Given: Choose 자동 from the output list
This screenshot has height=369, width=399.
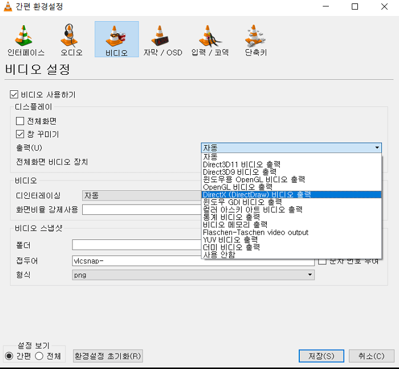Looking at the screenshot, I should 291,157.
